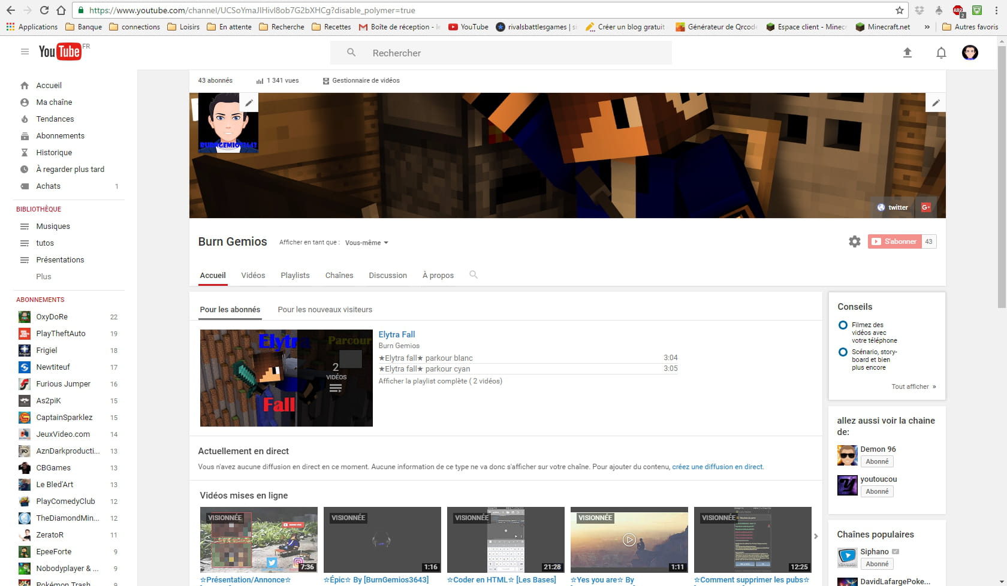Screen dimensions: 1007x586
Task: Open 'Recherche' bookmarks folder
Action: pos(282,27)
